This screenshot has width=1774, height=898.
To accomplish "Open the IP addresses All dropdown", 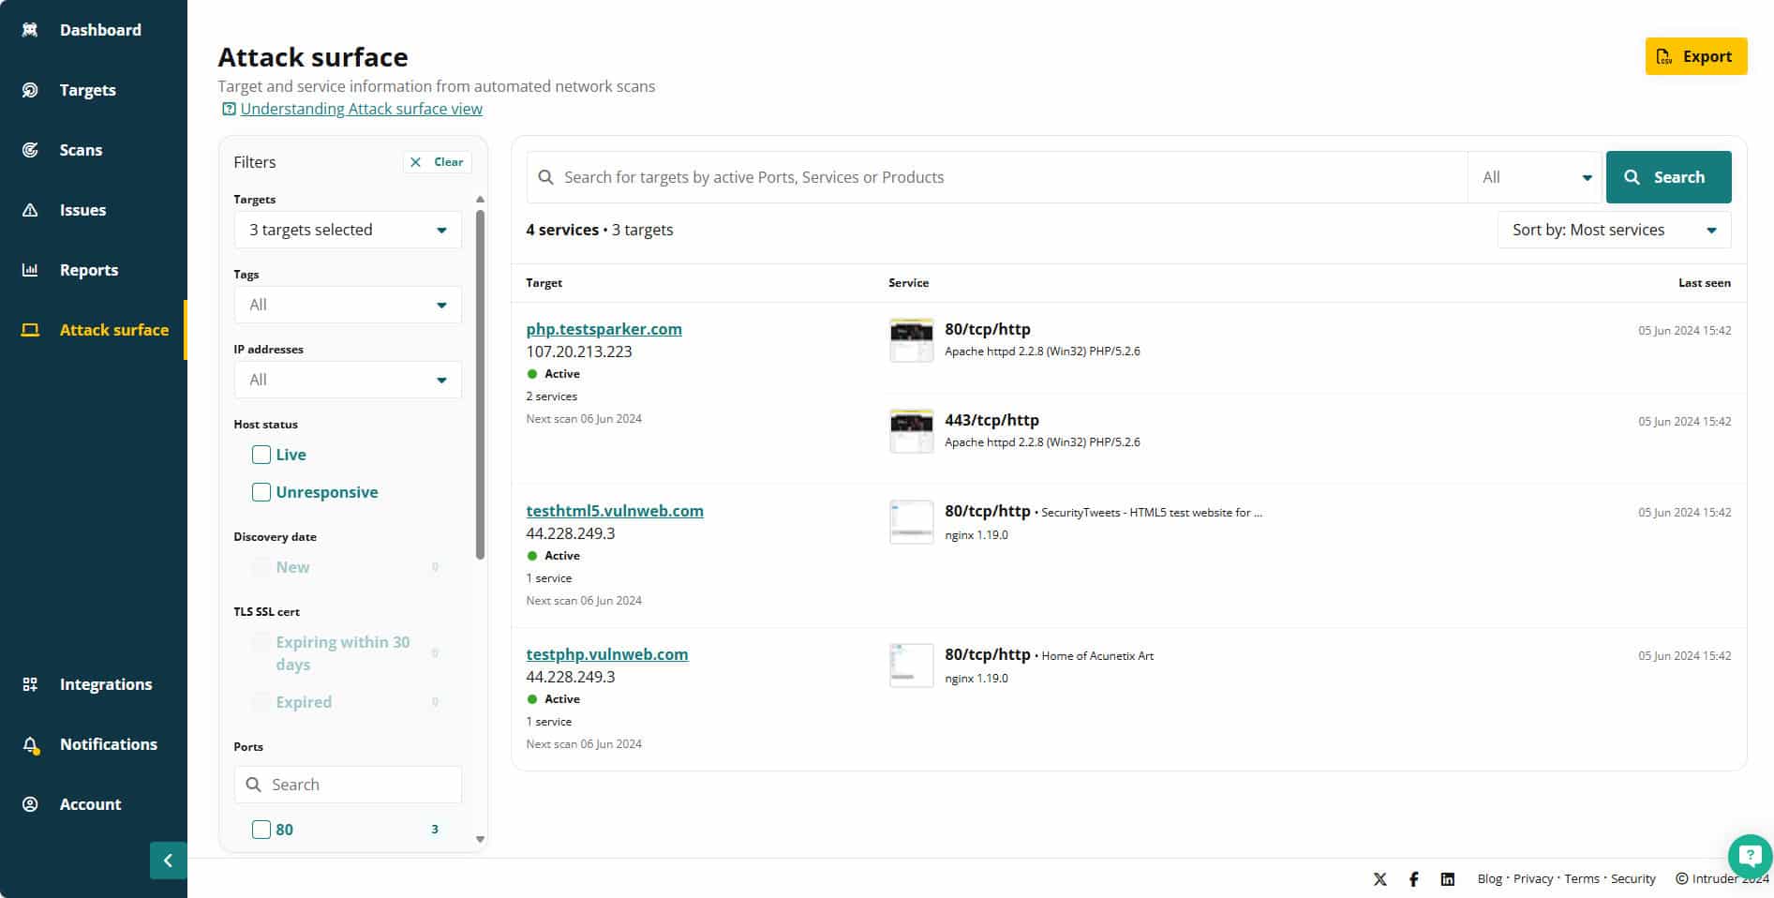I will [348, 380].
